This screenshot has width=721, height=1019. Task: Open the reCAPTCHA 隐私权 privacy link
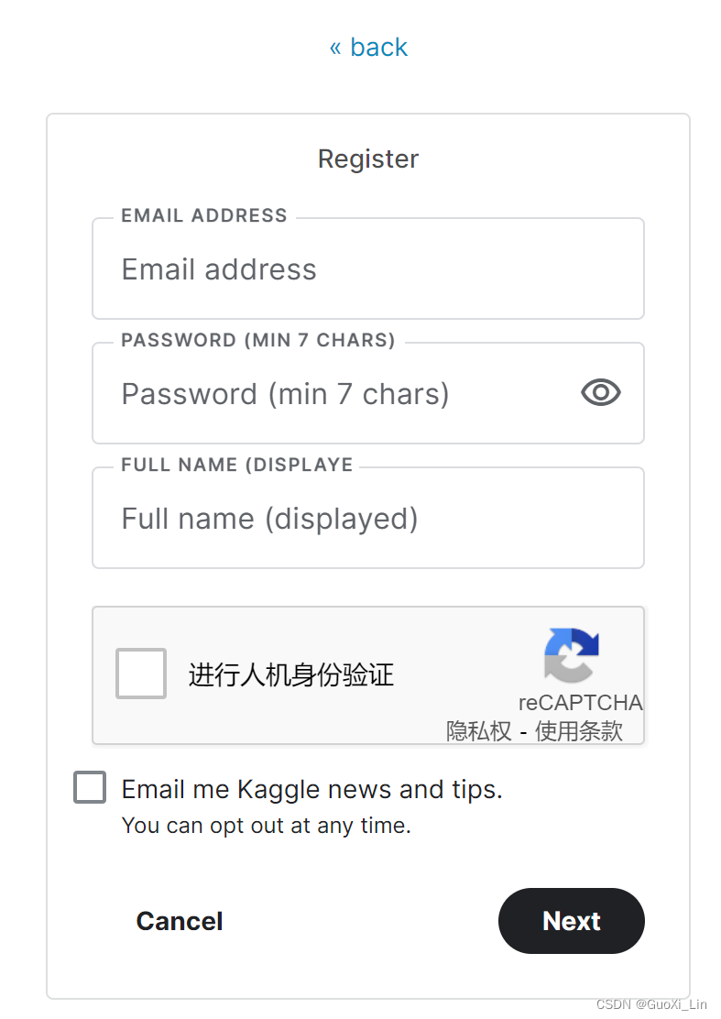[479, 731]
